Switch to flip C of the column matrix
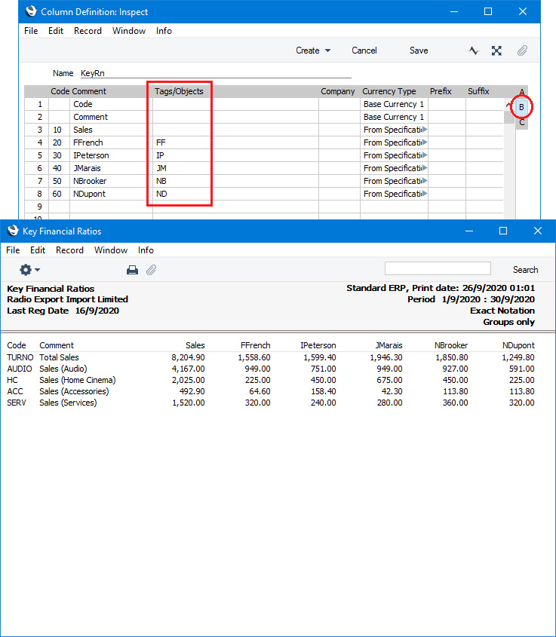Screen dimensions: 556x637 [521, 122]
